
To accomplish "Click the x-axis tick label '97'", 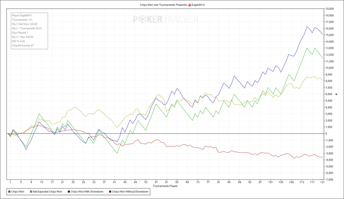I will coord(260,182).
